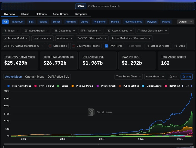Switch to the Overview tab

[x=9, y=14]
